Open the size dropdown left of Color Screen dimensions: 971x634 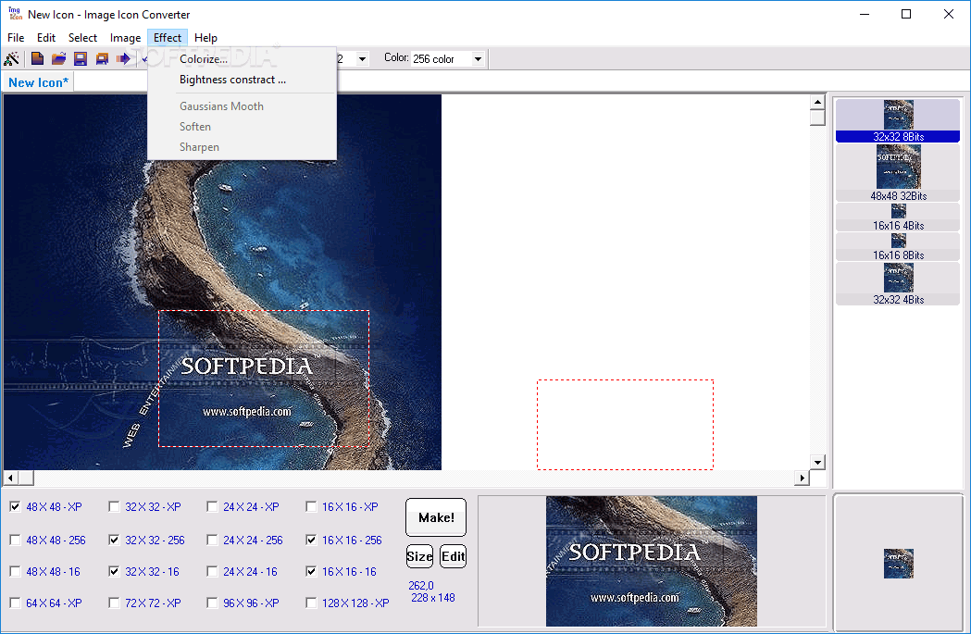[x=362, y=59]
